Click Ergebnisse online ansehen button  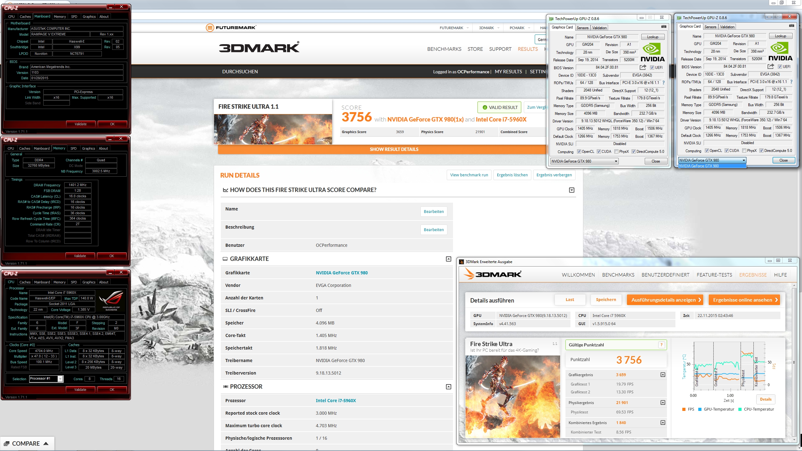744,300
